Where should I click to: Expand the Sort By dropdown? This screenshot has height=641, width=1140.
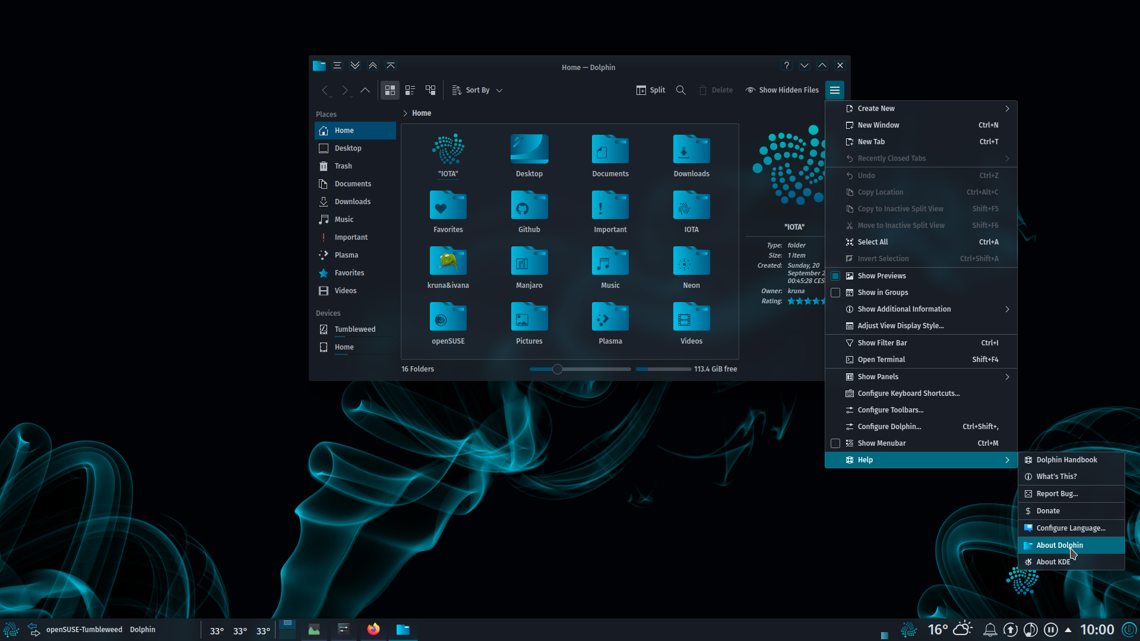point(477,90)
